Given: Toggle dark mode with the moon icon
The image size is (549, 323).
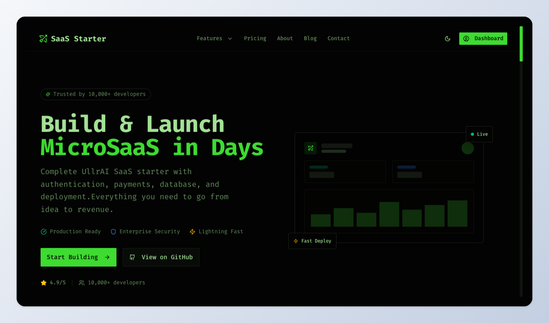Looking at the screenshot, I should (x=448, y=39).
